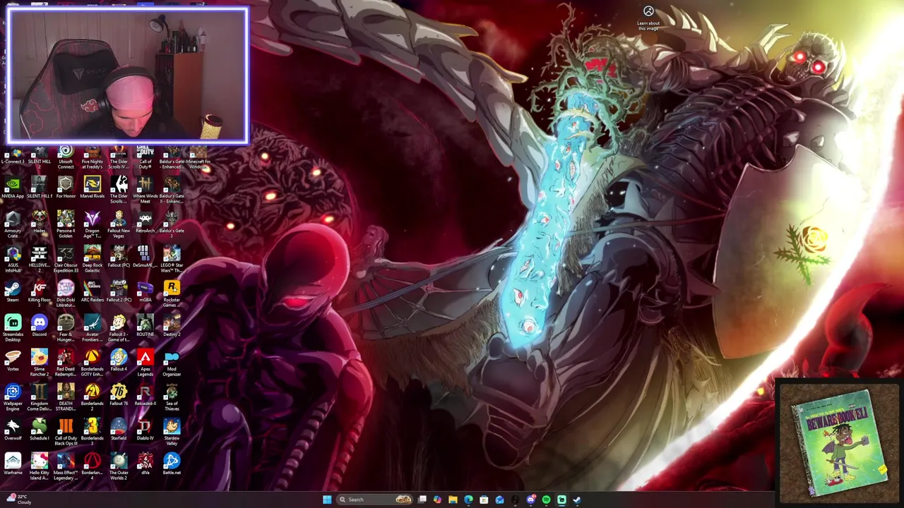The width and height of the screenshot is (904, 508).
Task: Click the taskbar Search box
Action: pos(375,500)
